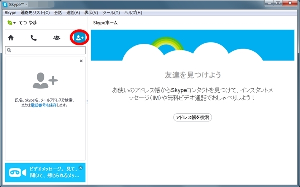Maximize the Skype window

[x=278, y=3]
